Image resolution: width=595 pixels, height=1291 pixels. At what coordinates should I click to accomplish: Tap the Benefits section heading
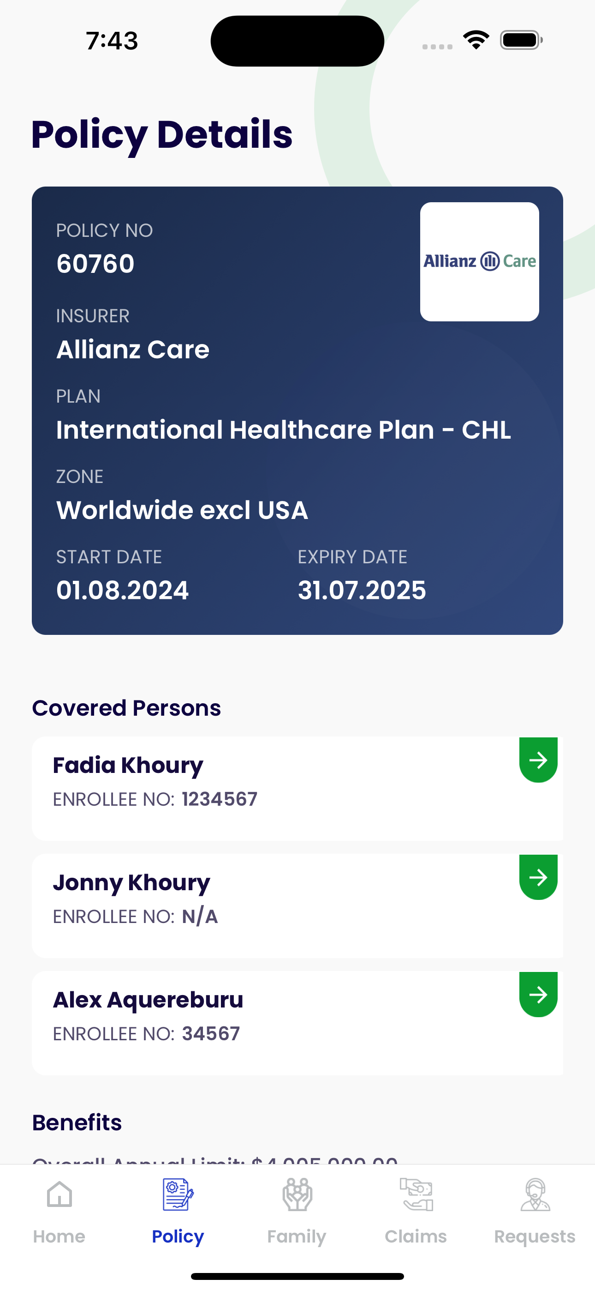point(77,1122)
